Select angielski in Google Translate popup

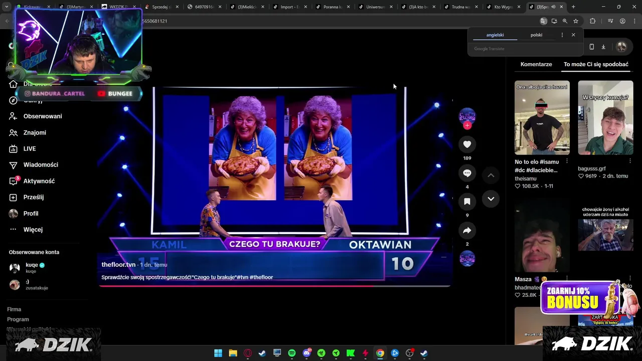[x=495, y=35]
